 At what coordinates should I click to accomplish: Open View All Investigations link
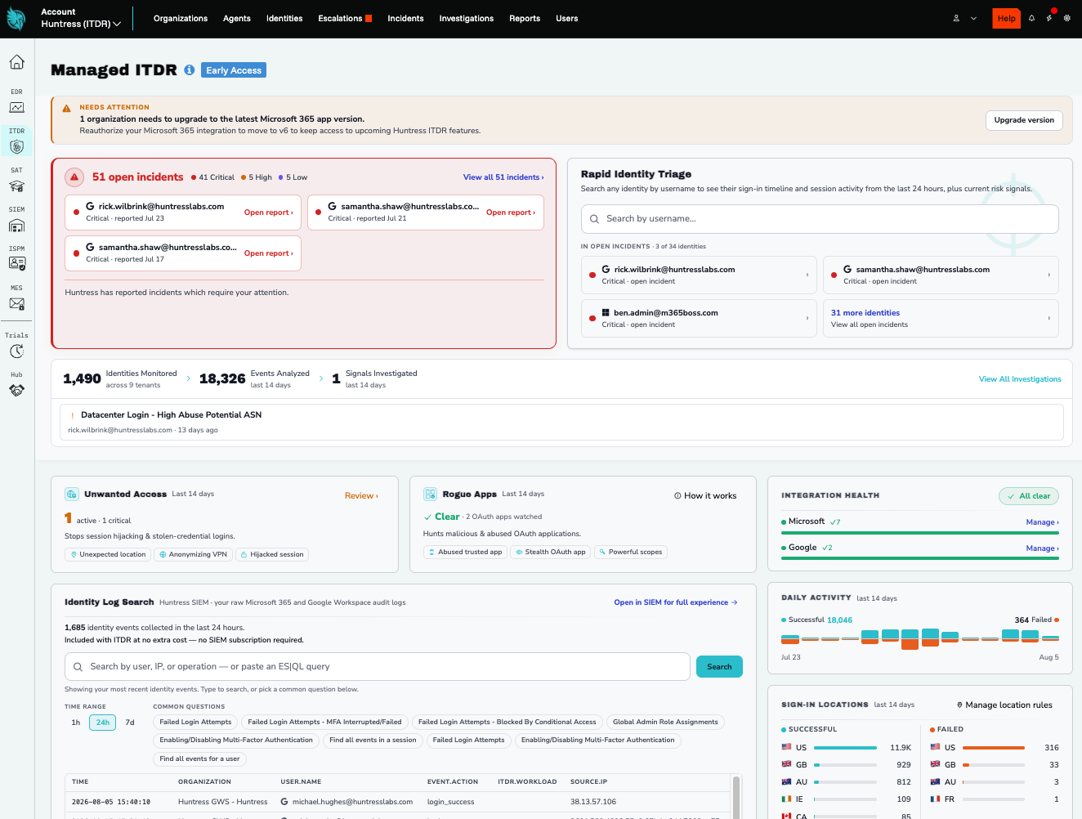point(1020,379)
